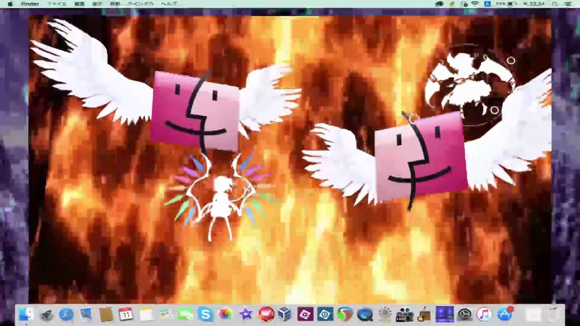Open the magenta Adobe media icon

tap(305, 314)
